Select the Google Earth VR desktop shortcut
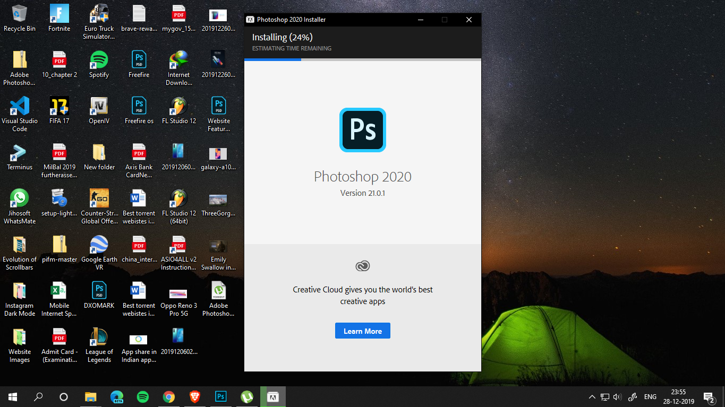Image resolution: width=725 pixels, height=407 pixels. point(99,253)
